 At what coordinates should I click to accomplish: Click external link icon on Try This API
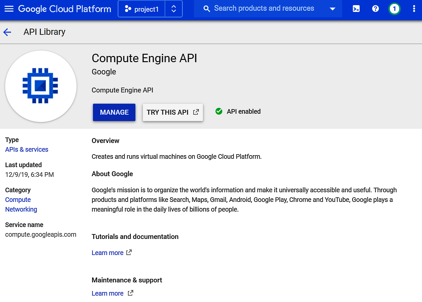click(x=196, y=112)
